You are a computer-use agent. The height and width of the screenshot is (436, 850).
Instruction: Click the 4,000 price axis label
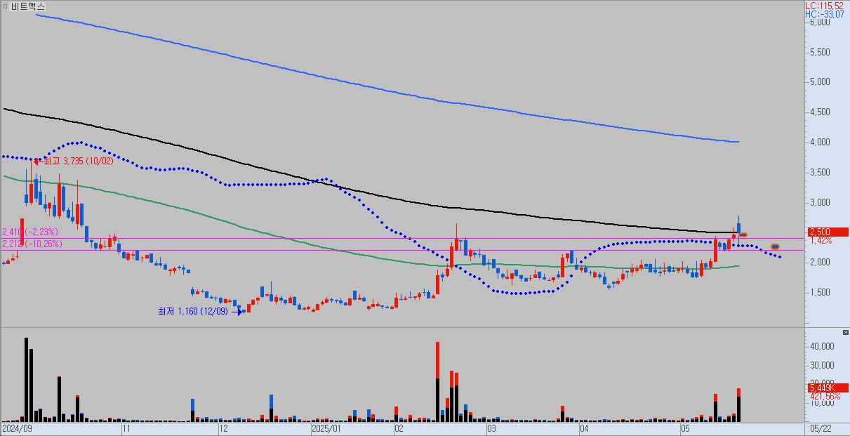coord(821,142)
